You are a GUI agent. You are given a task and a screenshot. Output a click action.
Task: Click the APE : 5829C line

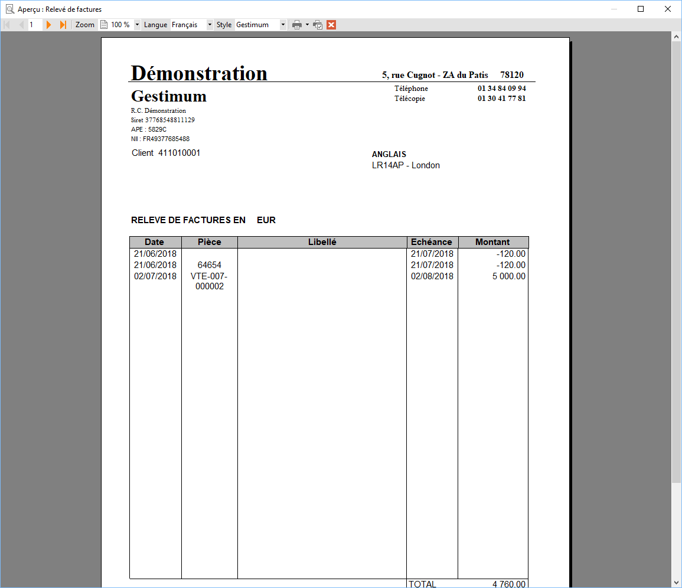tap(149, 130)
